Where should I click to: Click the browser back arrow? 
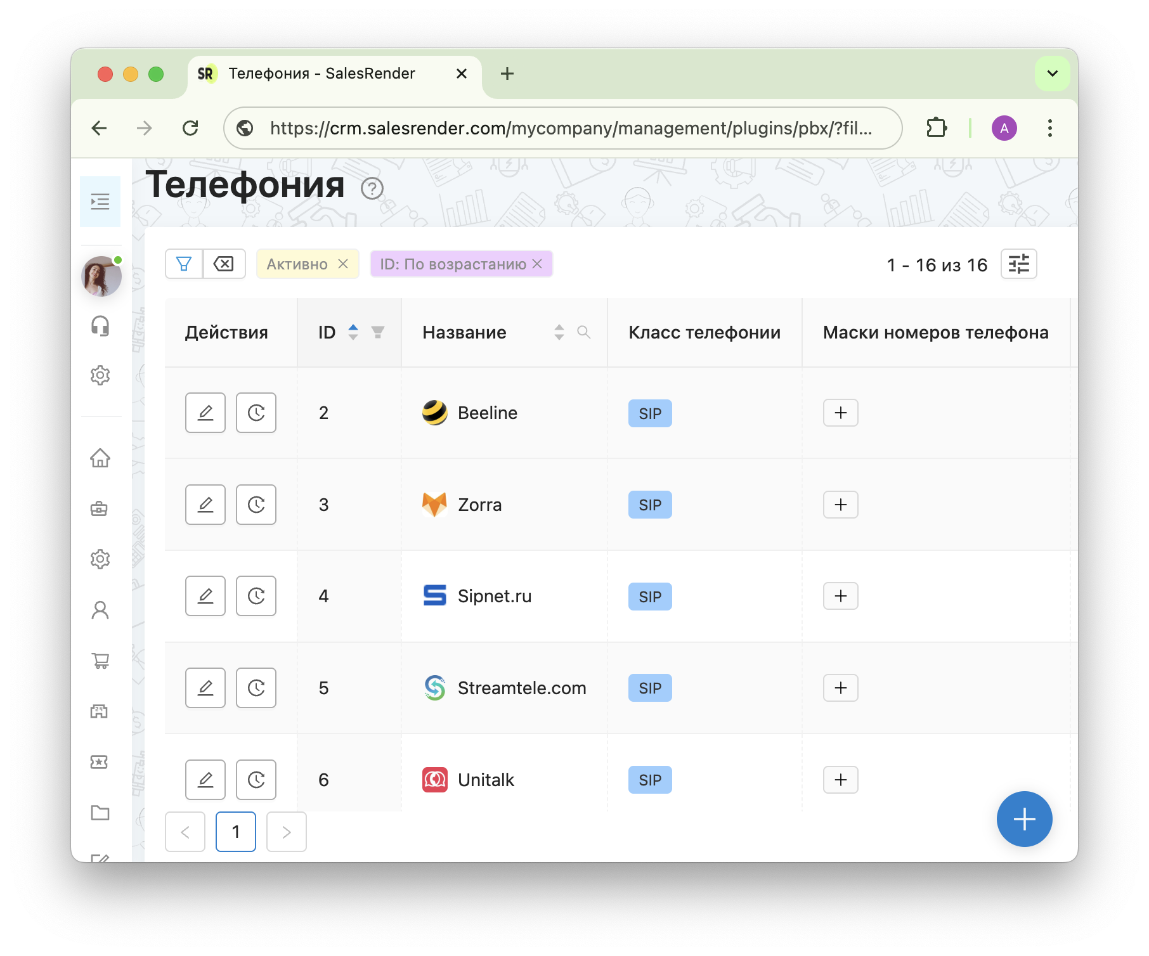(100, 128)
